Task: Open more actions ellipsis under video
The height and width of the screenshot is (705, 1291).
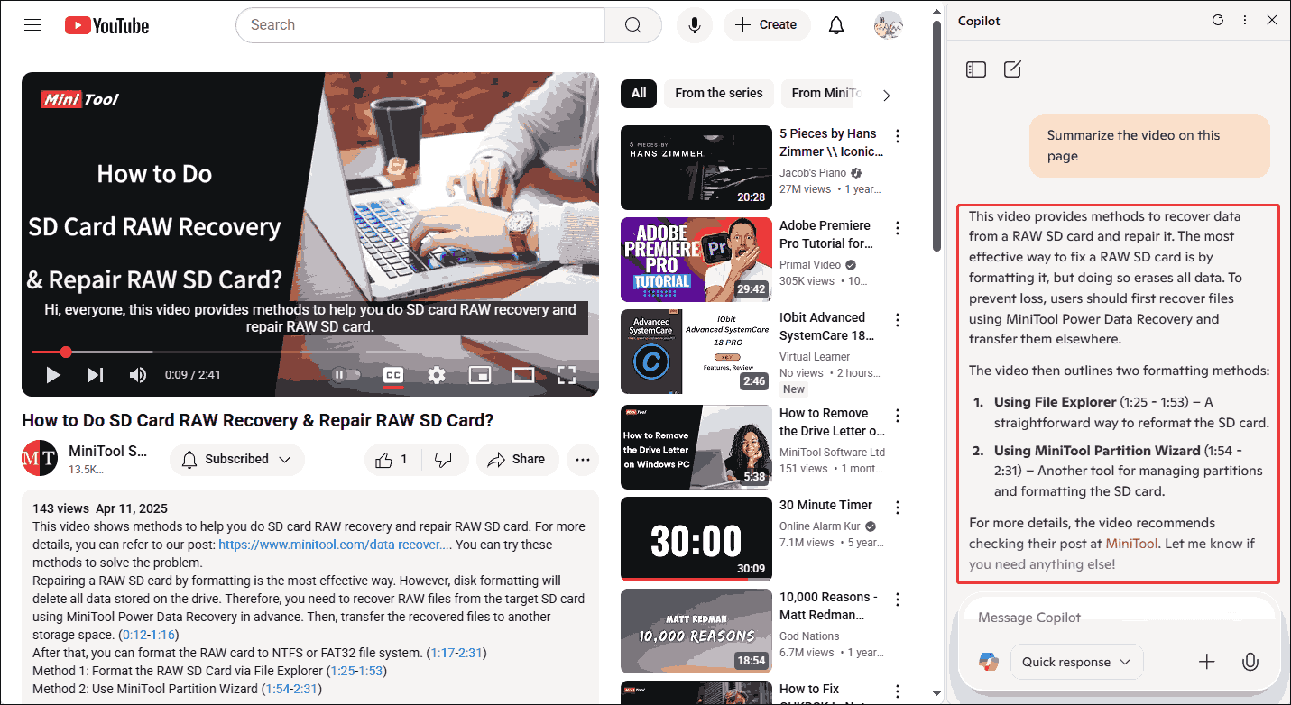Action: (x=583, y=460)
